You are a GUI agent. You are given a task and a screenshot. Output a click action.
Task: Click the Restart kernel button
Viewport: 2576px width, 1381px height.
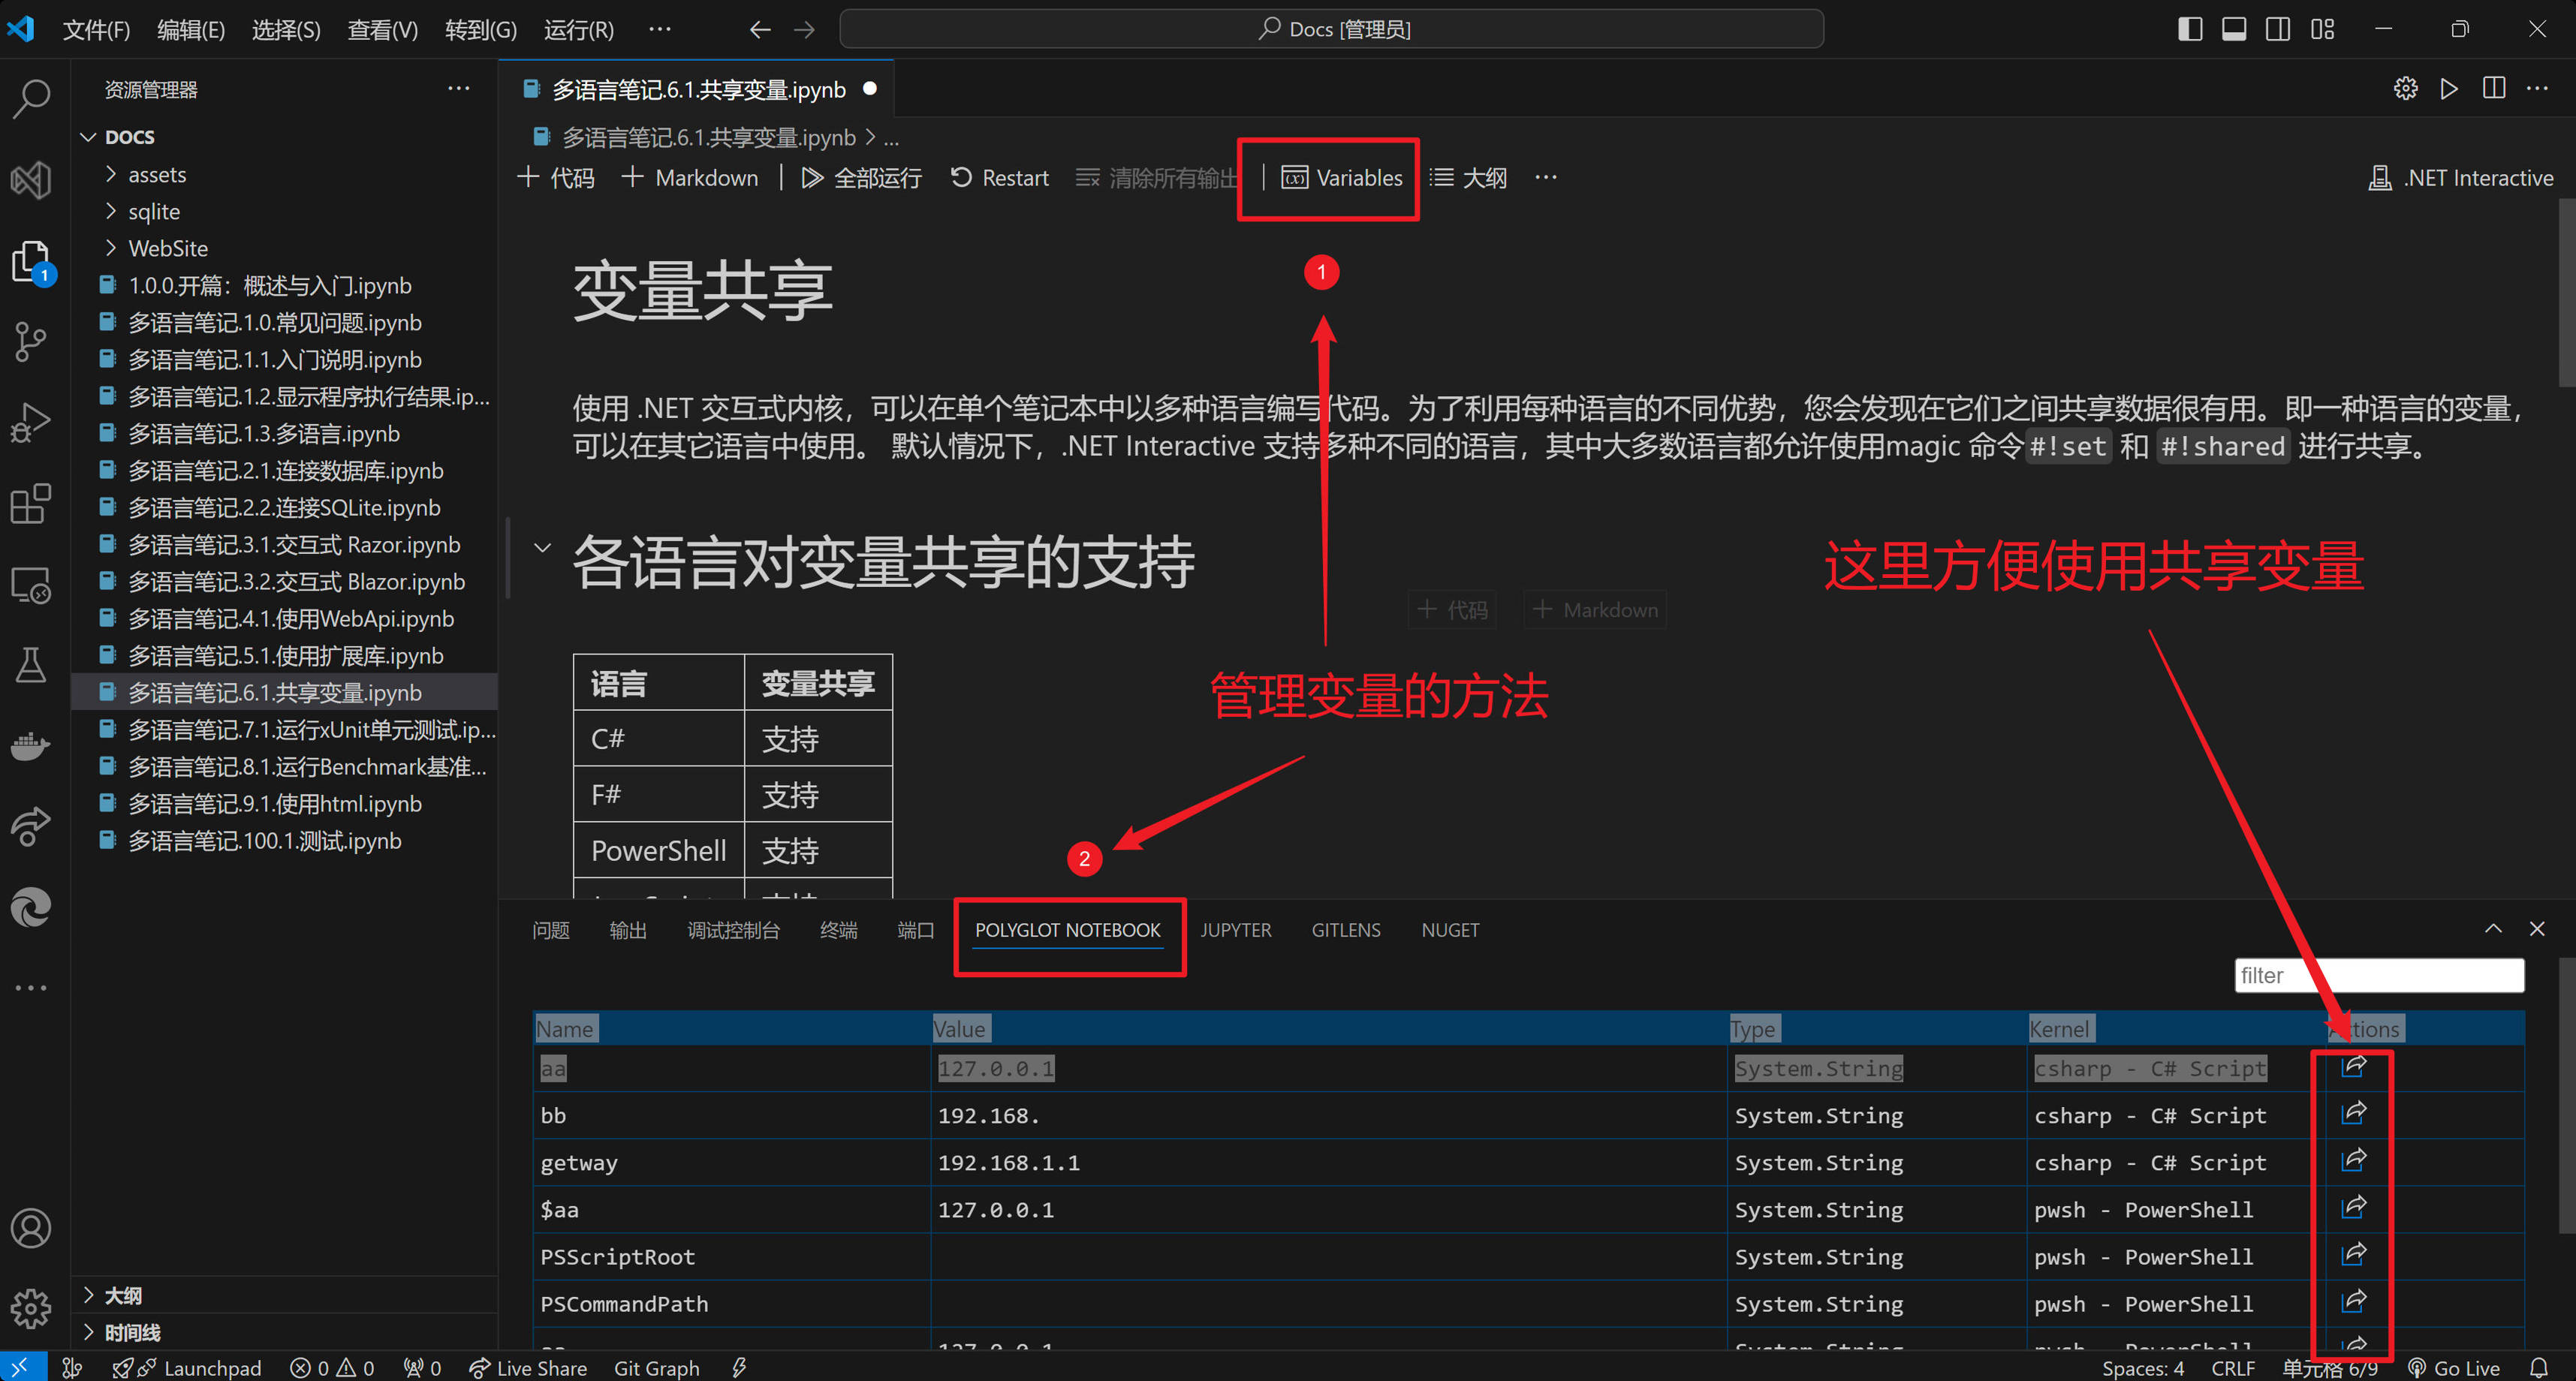click(999, 178)
